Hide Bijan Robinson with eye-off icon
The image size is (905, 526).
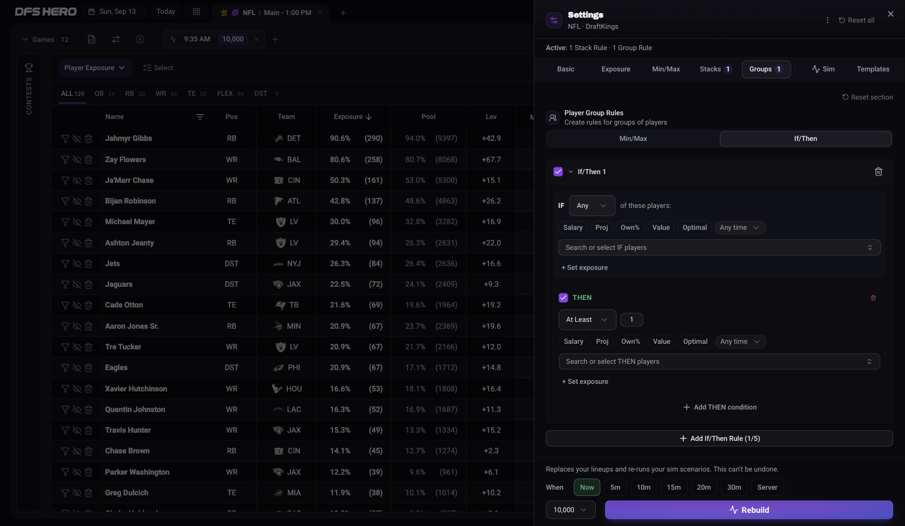pos(77,201)
